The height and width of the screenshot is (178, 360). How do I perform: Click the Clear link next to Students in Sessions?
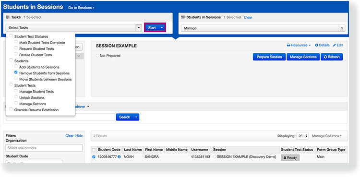click(248, 17)
